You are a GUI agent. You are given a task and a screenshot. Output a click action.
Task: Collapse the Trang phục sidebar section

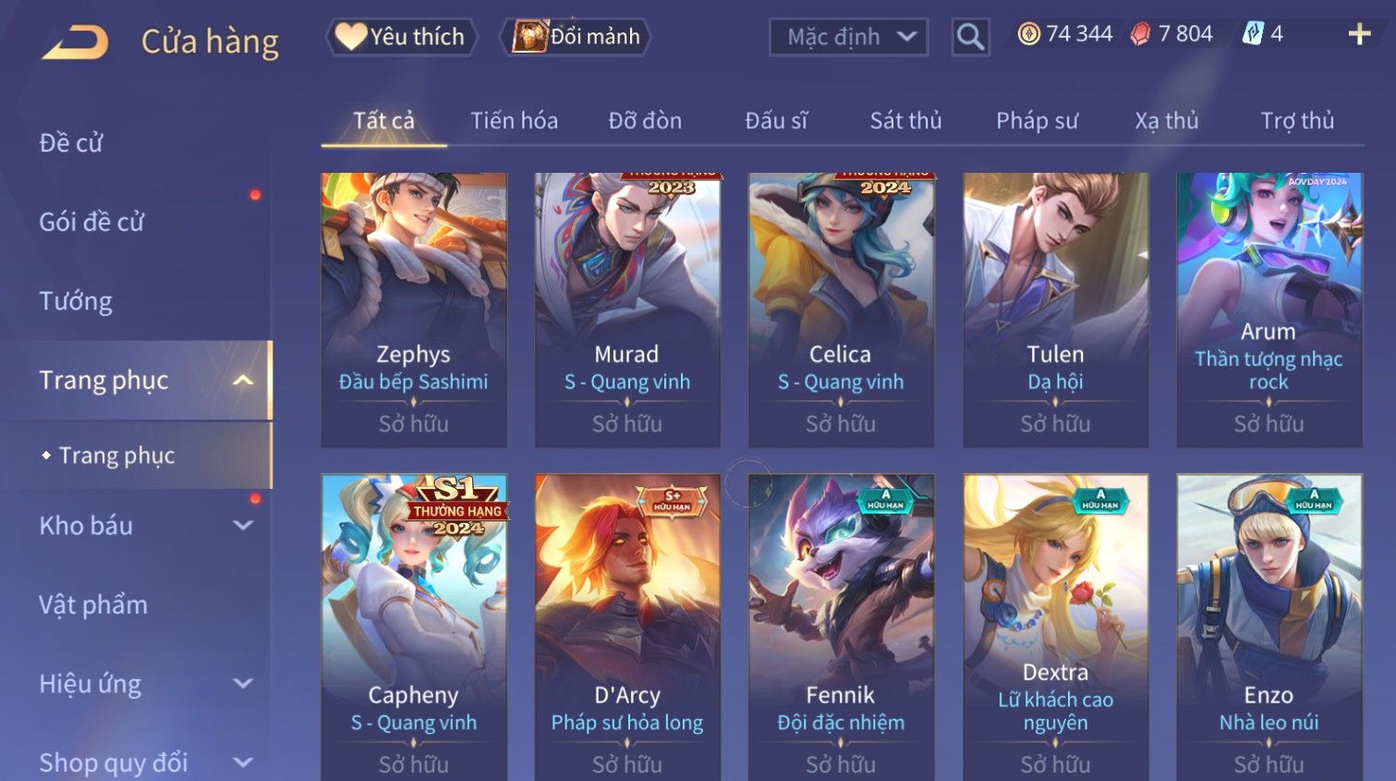(243, 380)
